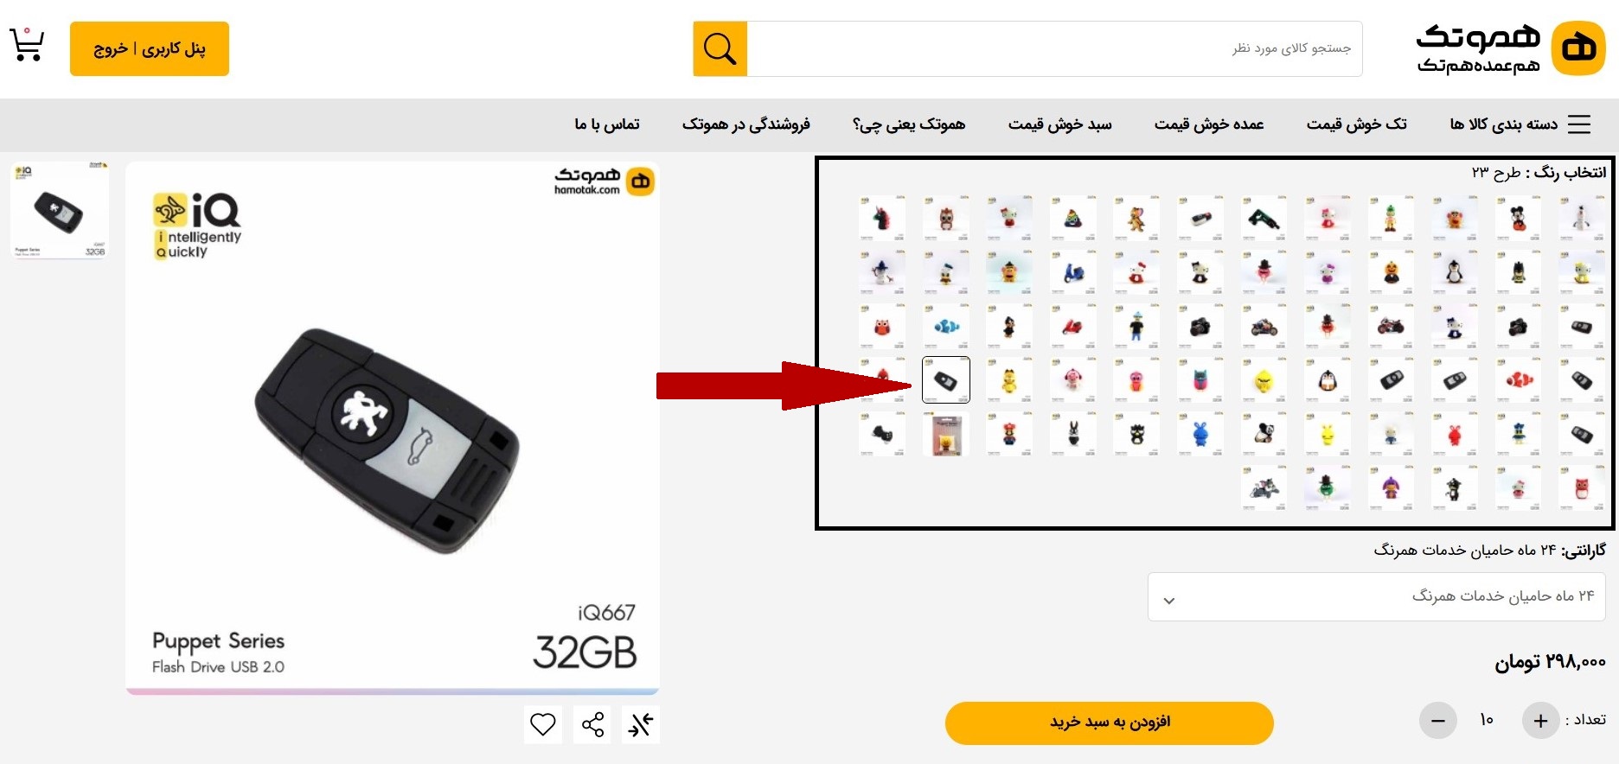Increase quantity with plus button
1619x764 pixels.
1540,721
